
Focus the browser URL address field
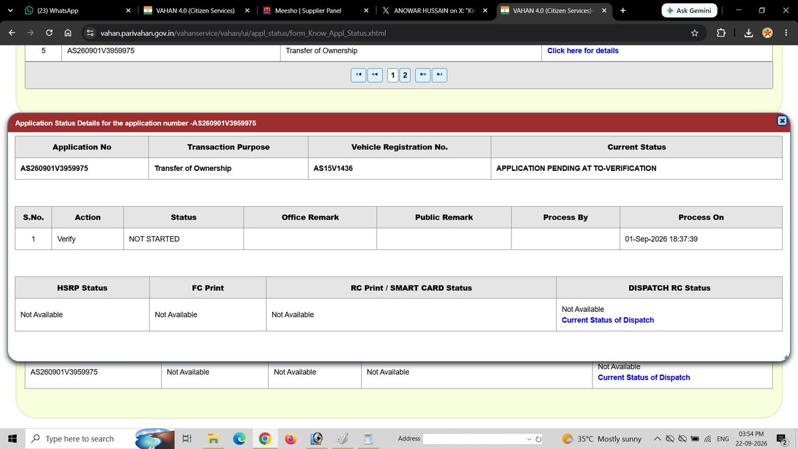tap(392, 33)
